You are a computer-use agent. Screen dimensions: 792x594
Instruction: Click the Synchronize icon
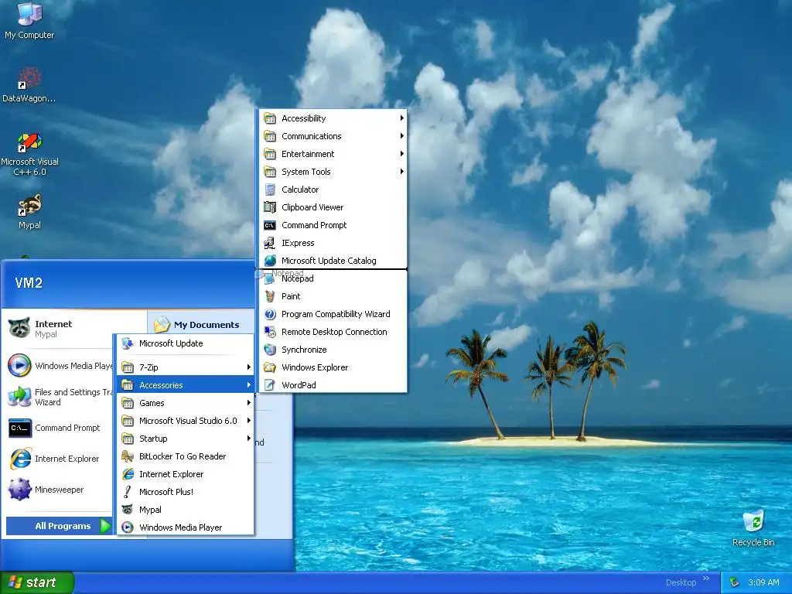270,350
